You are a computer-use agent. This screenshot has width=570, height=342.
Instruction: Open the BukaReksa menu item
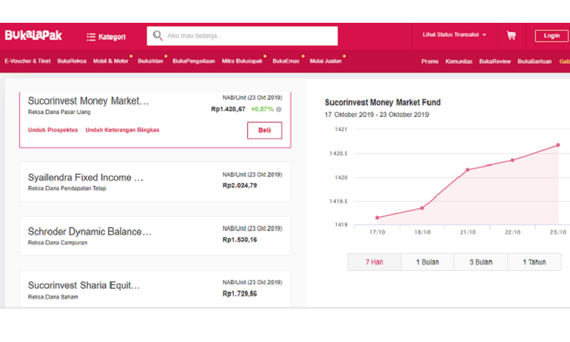72,61
